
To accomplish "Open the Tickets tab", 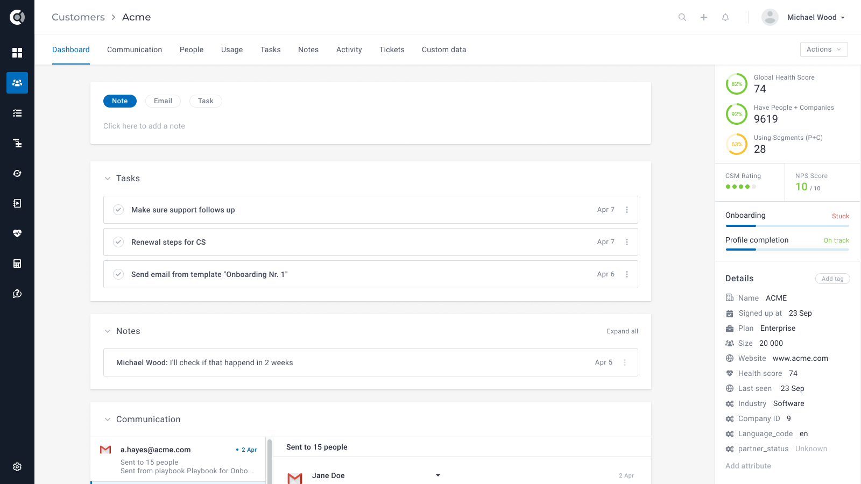I will pyautogui.click(x=392, y=49).
